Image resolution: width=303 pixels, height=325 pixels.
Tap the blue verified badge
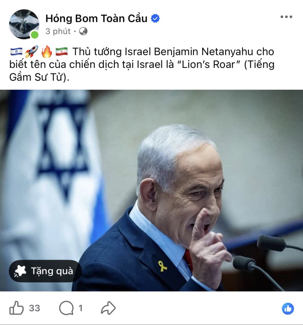tap(155, 18)
